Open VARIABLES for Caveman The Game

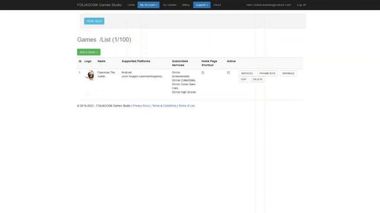click(288, 73)
